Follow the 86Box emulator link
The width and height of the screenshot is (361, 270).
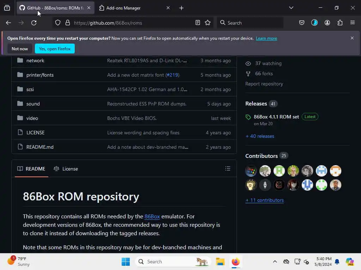[152, 217]
